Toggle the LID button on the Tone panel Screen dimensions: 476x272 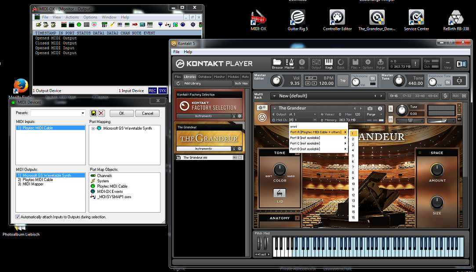coord(279,193)
